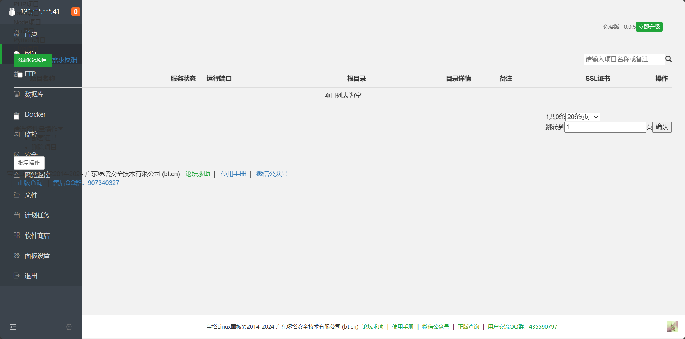Click the 确认 page jump button
The image size is (685, 339).
click(x=662, y=127)
